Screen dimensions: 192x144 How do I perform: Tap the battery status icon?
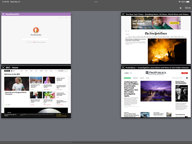point(188,2)
